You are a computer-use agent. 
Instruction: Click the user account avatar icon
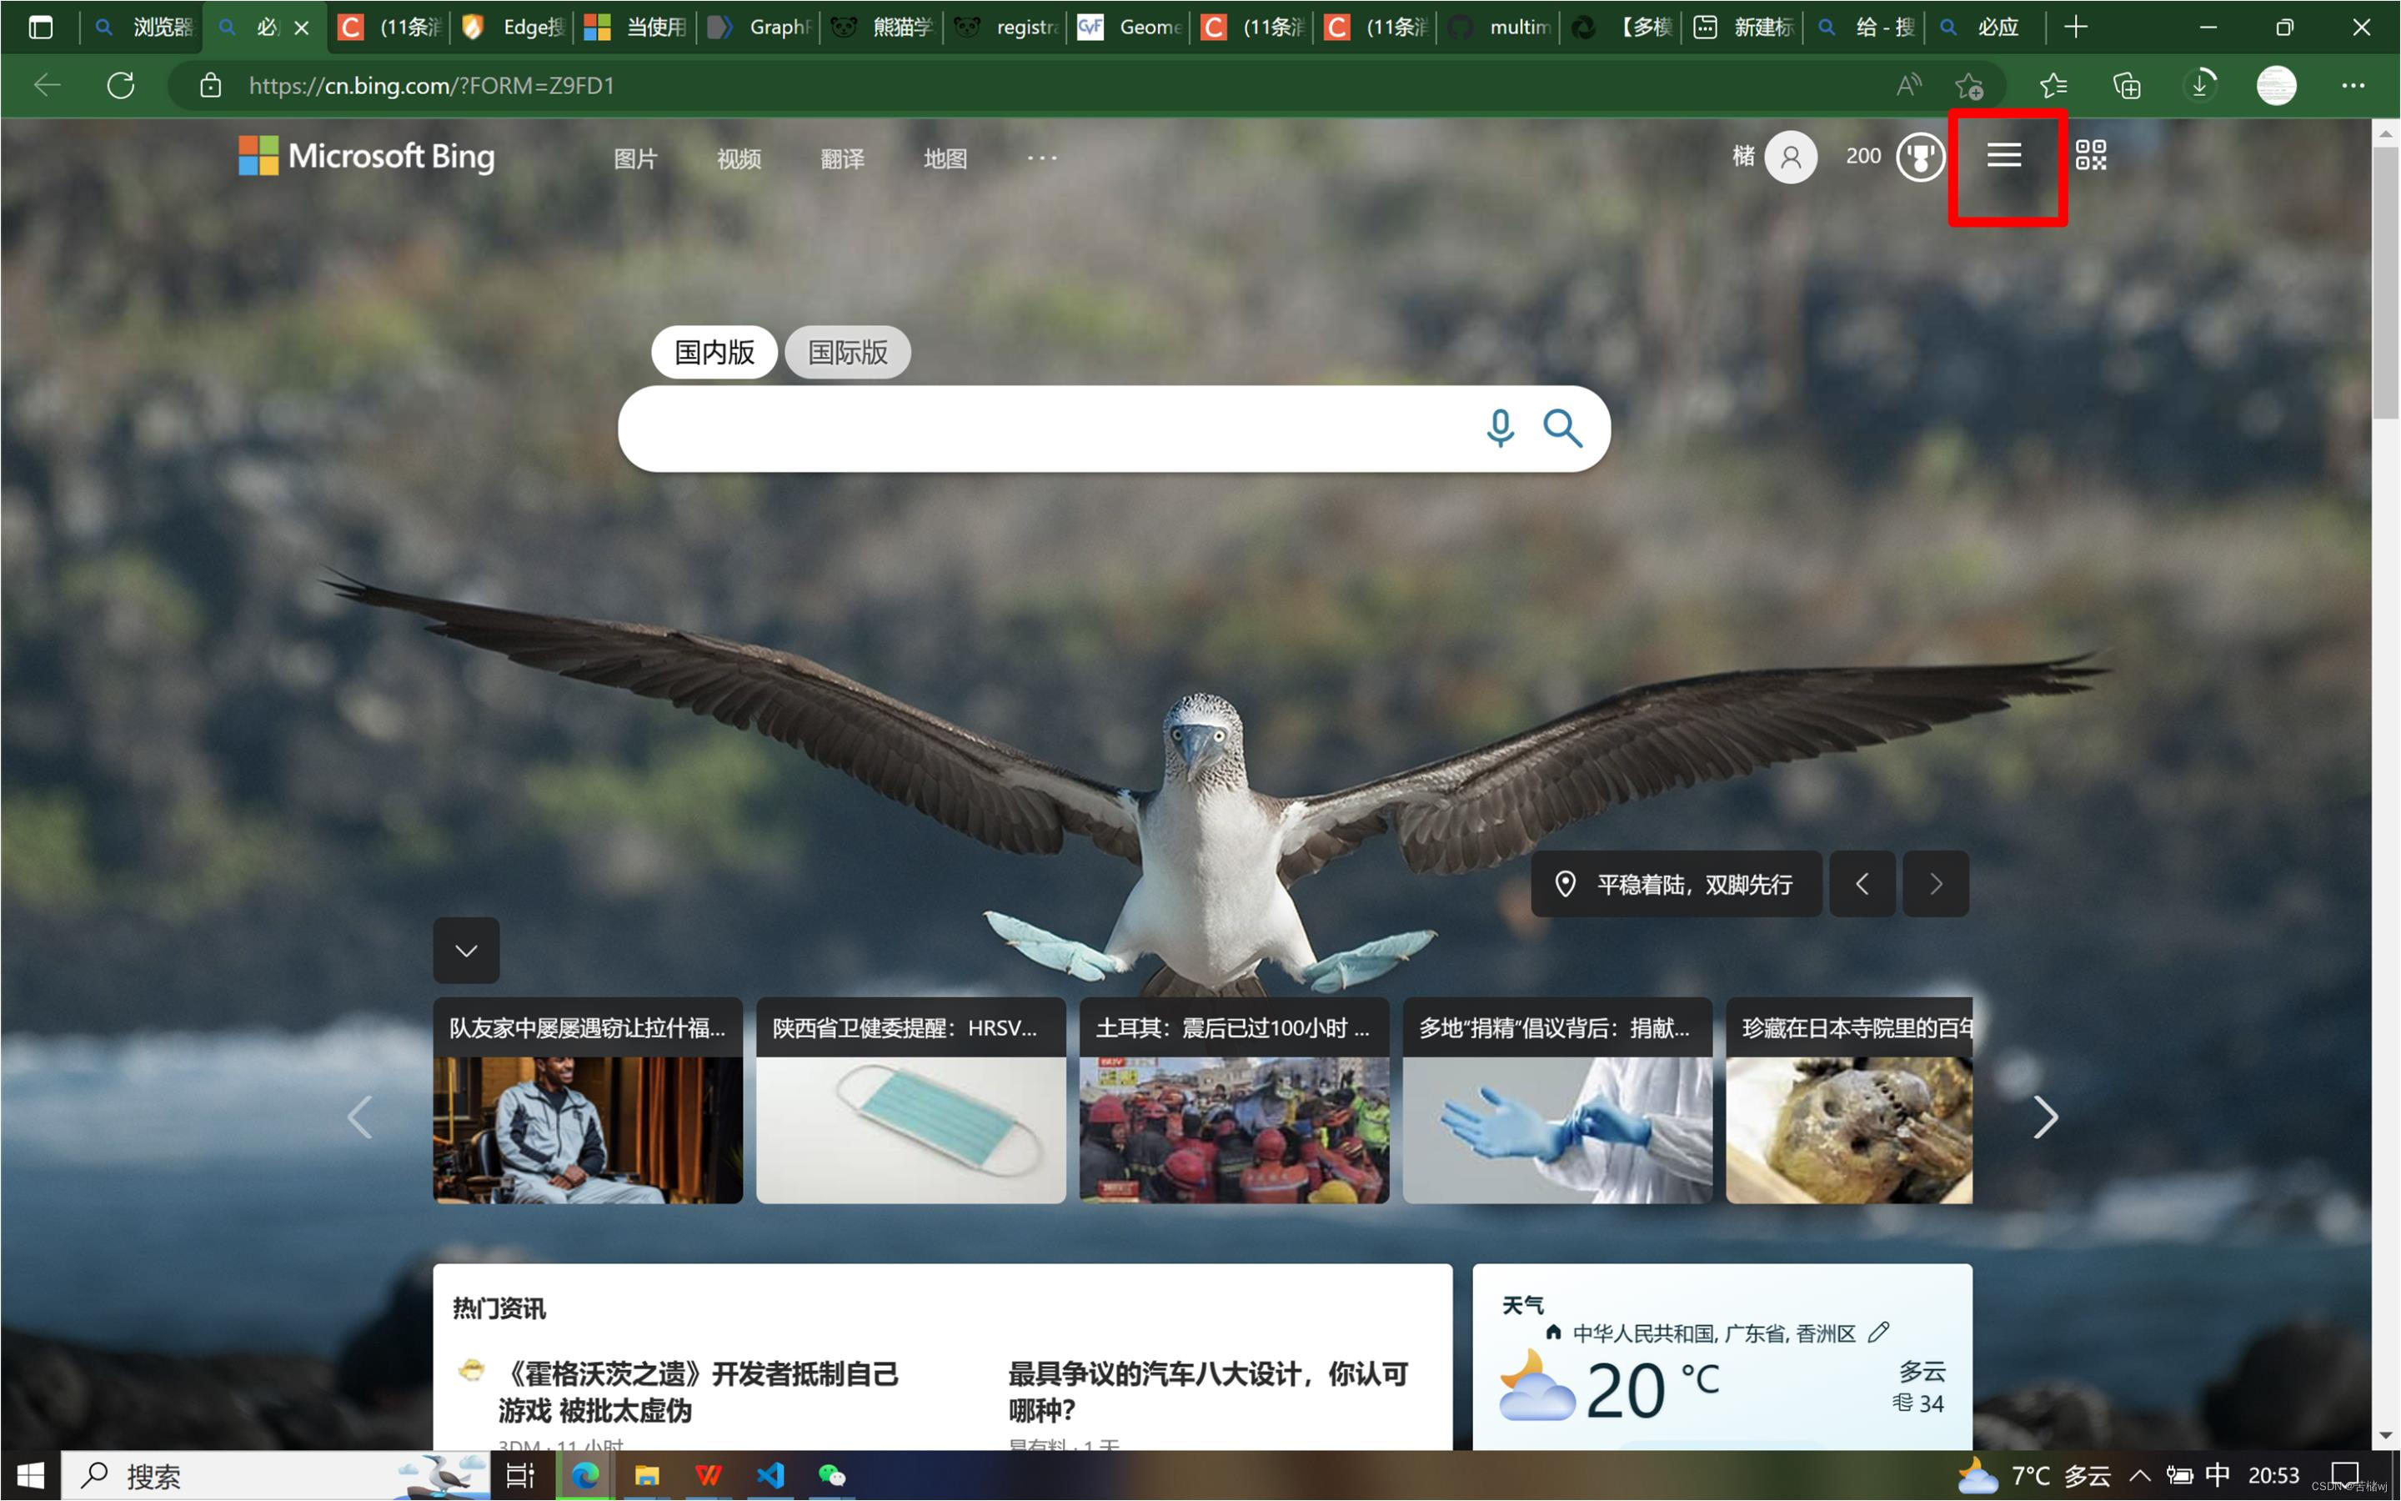pyautogui.click(x=1790, y=157)
